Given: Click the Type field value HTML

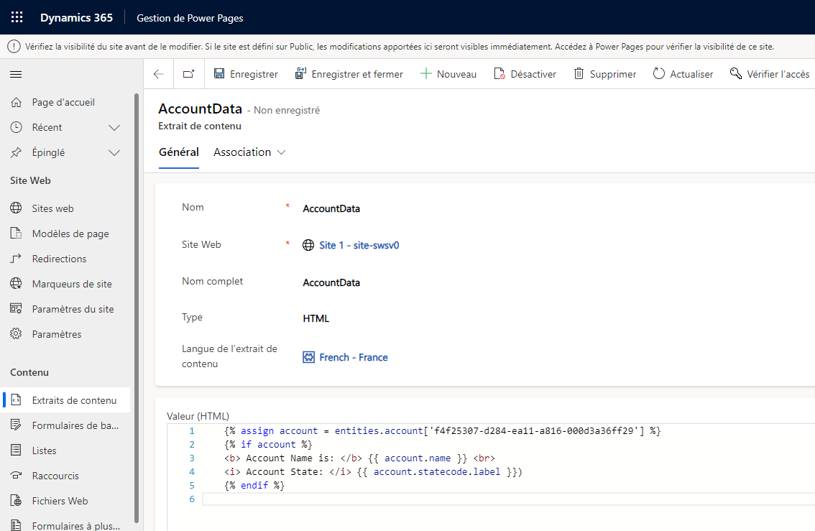Looking at the screenshot, I should (316, 318).
